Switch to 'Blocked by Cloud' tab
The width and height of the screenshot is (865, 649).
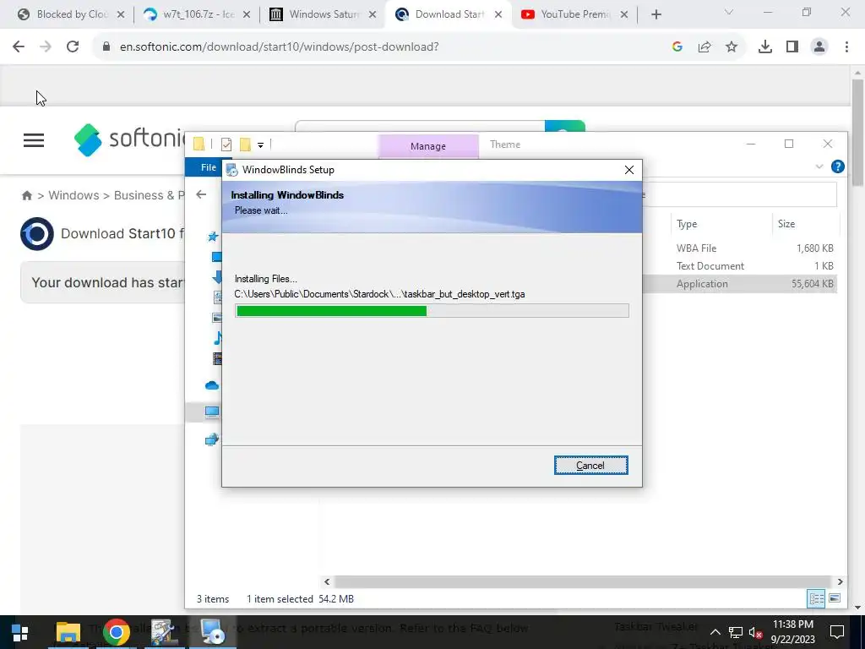(71, 14)
